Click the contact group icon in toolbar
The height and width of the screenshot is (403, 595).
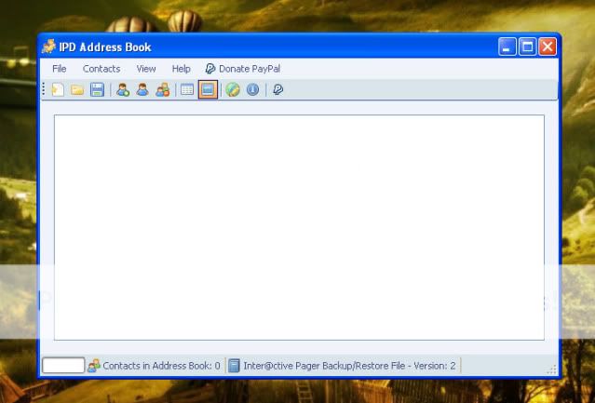[162, 90]
